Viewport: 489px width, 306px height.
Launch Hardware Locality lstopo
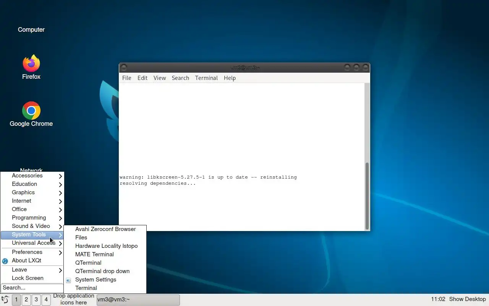[x=105, y=246]
